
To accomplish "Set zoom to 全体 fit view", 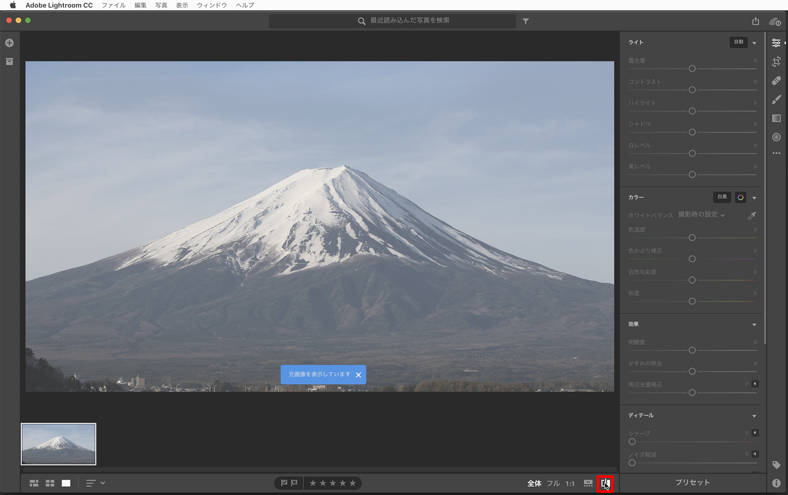I will 534,483.
